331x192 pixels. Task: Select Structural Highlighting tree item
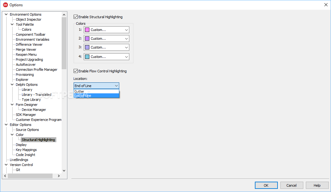pos(38,140)
